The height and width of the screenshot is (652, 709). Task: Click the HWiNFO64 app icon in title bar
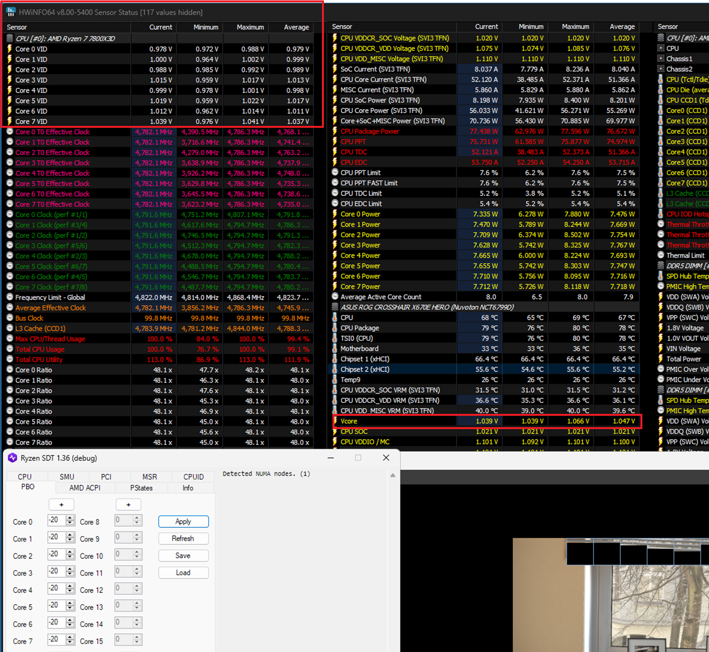[11, 12]
